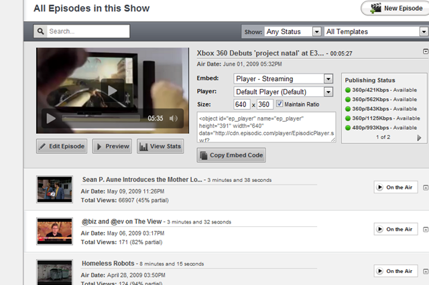Click the 360p/843Kbps green status indicator
This screenshot has height=285, width=429.
pos(348,109)
